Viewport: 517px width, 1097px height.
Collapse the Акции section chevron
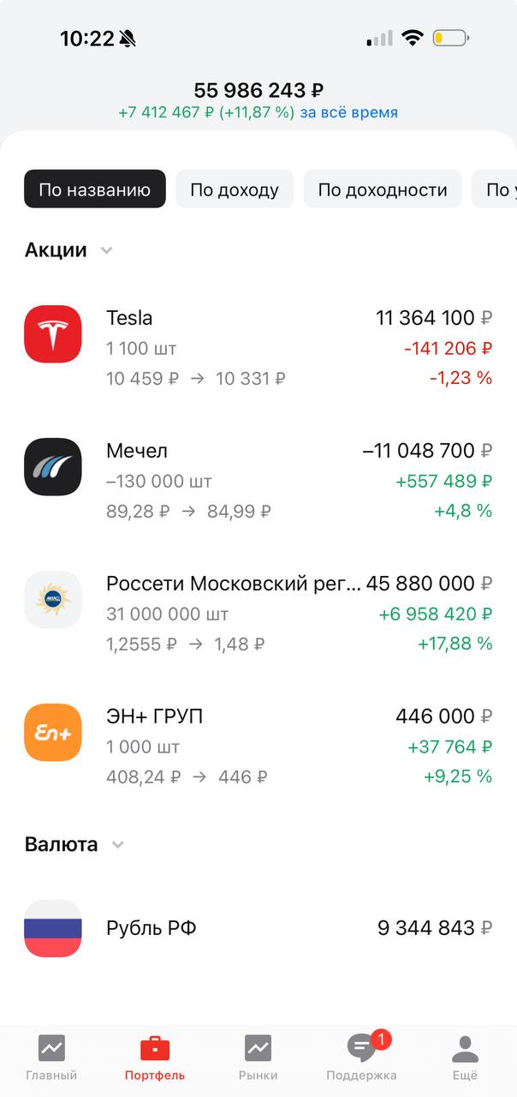pos(107,251)
